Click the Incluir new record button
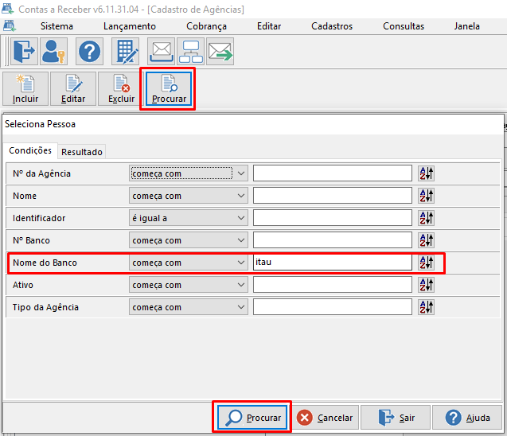Viewport: 507px width, 436px height. [x=25, y=89]
